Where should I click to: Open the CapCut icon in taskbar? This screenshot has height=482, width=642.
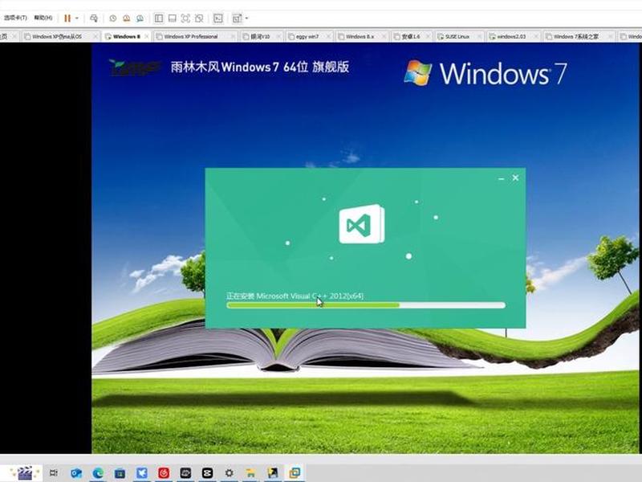click(208, 473)
